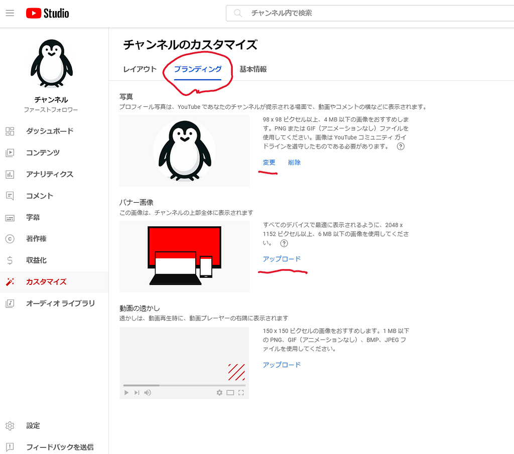
Task: Open アナリティクス in the sidebar
Action: point(50,174)
